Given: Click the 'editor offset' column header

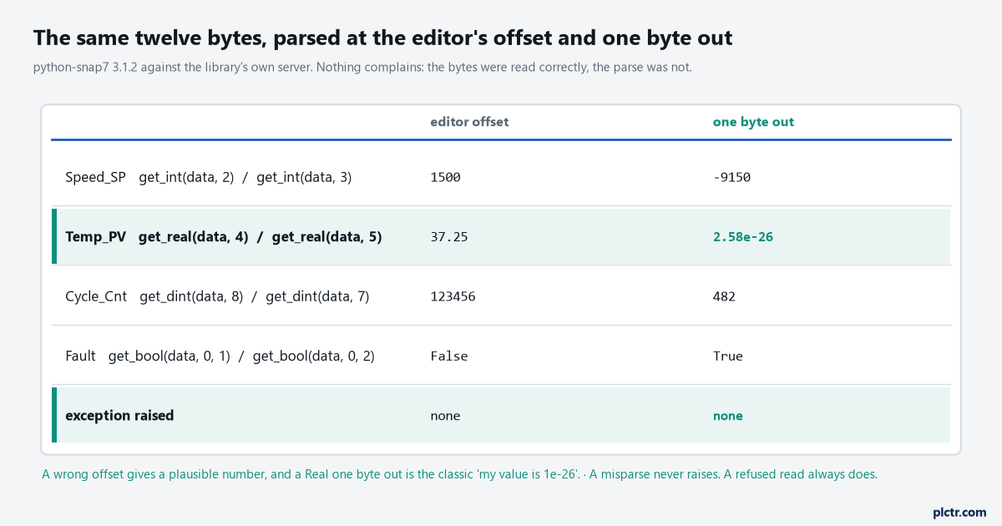Looking at the screenshot, I should [469, 122].
